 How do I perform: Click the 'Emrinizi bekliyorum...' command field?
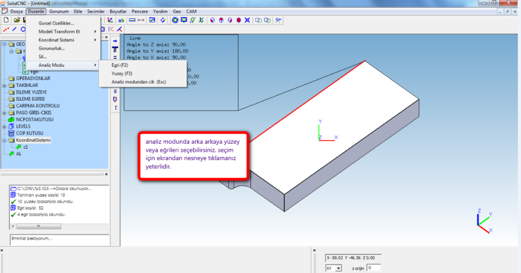tap(59, 238)
